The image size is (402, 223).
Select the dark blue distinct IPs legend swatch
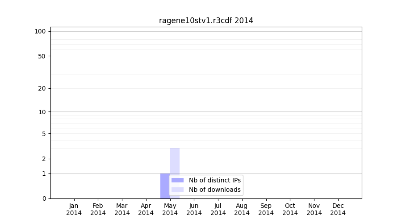177,180
